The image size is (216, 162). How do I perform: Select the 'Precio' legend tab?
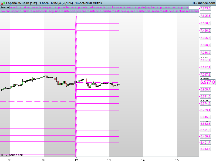point(5,7)
